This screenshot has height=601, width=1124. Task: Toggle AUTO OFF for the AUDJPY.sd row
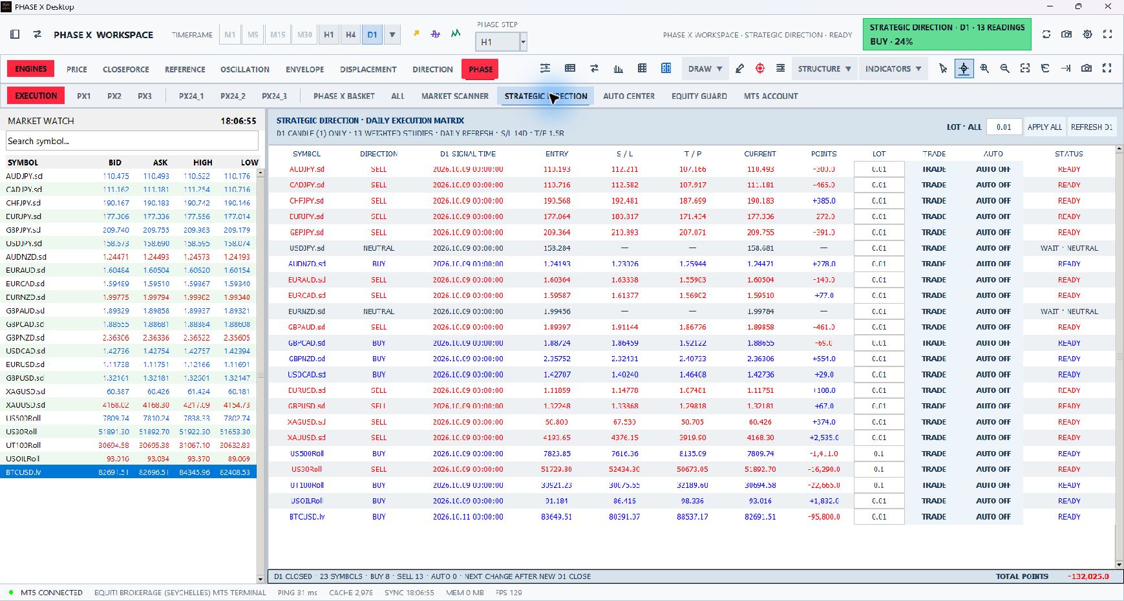point(993,169)
